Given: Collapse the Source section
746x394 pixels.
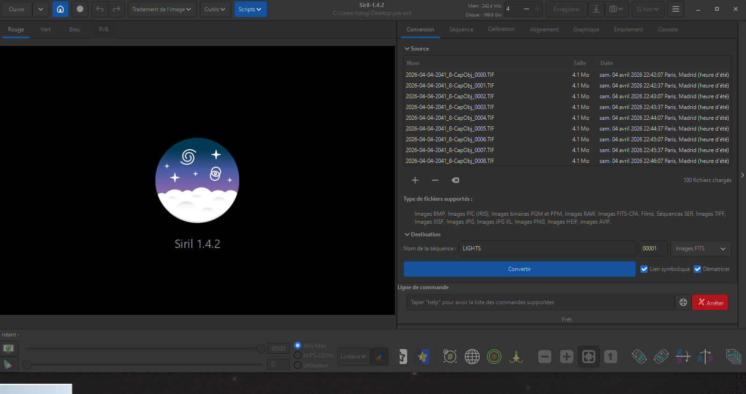Looking at the screenshot, I should click(407, 49).
